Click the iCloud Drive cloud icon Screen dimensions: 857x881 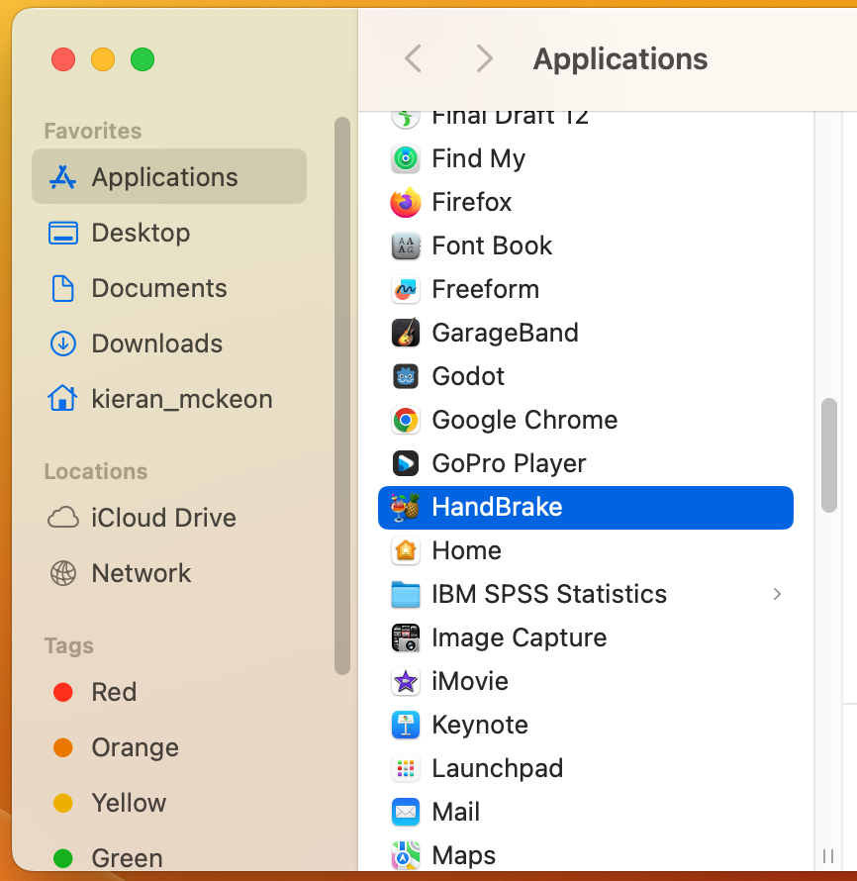click(63, 518)
